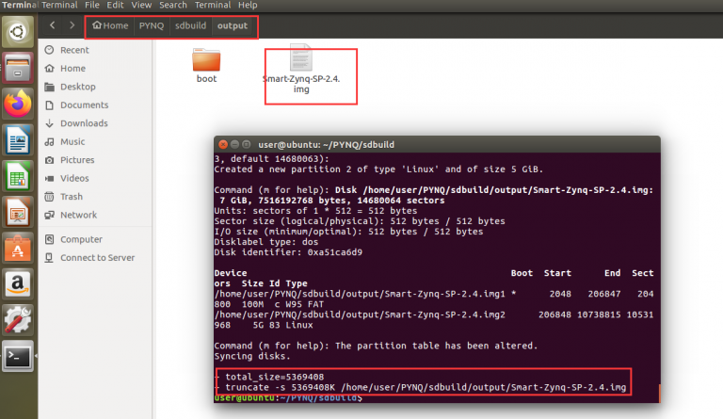Viewport: 723px width, 419px height.
Task: Launch Firefox from the dock
Action: (18, 104)
